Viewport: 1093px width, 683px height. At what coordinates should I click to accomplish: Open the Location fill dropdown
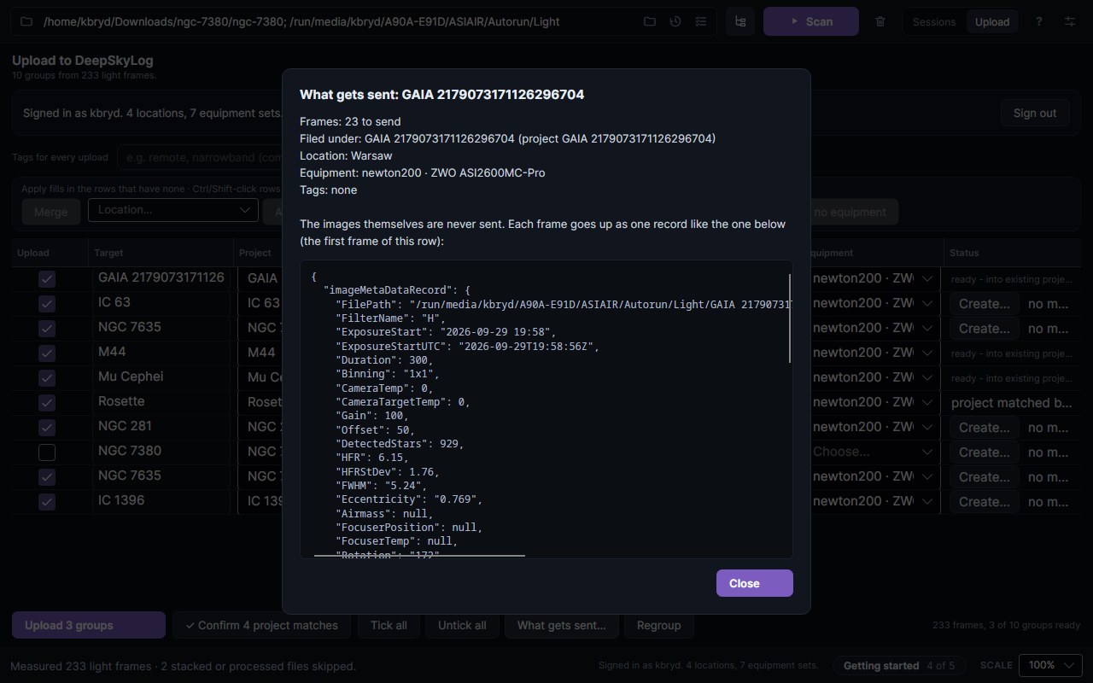(173, 210)
